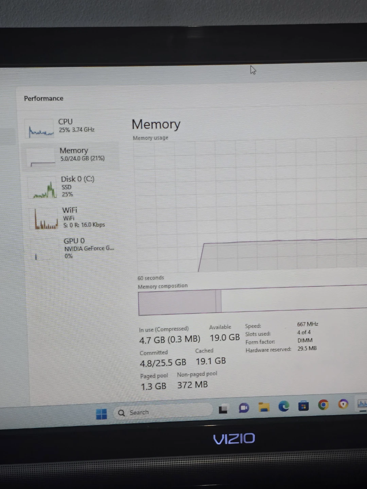Click the "667 MHz" speed value
The width and height of the screenshot is (367, 489).
308,324
